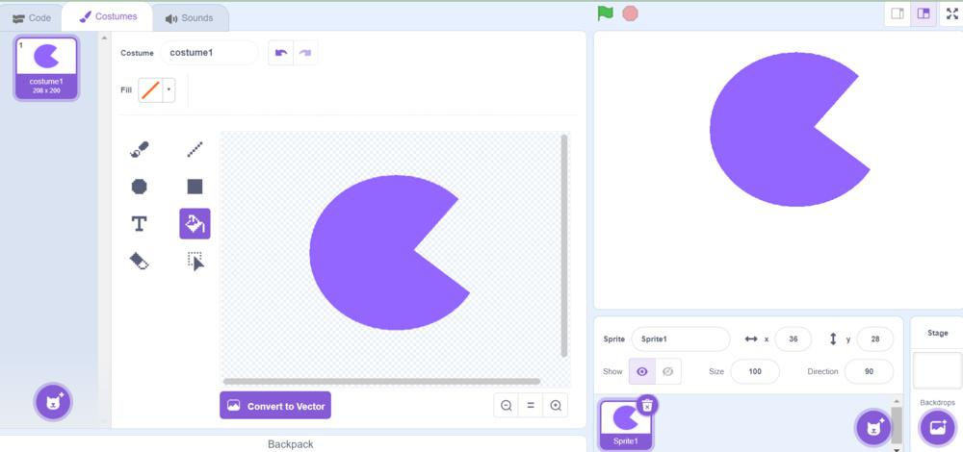Select the Stage backdrop thumbnail

(937, 370)
